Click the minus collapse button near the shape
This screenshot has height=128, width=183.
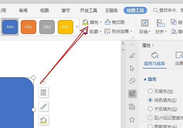[43, 81]
